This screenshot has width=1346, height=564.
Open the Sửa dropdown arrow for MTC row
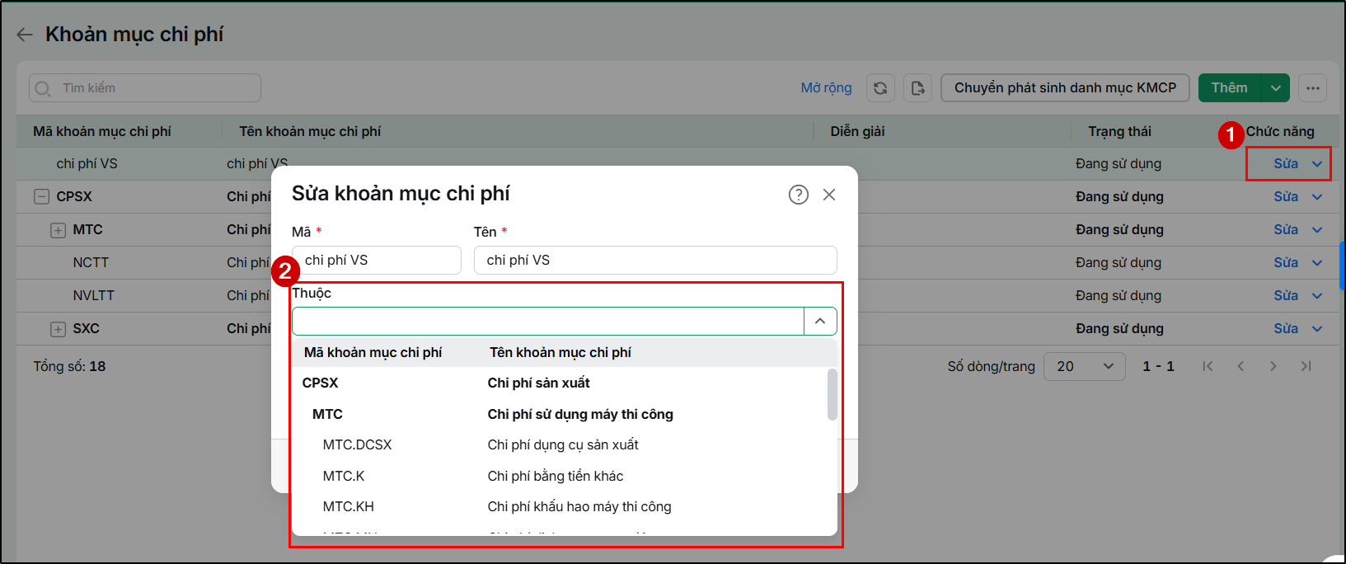coord(1317,230)
